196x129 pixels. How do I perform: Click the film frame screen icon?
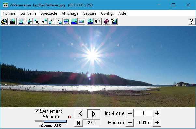tap(21, 21)
